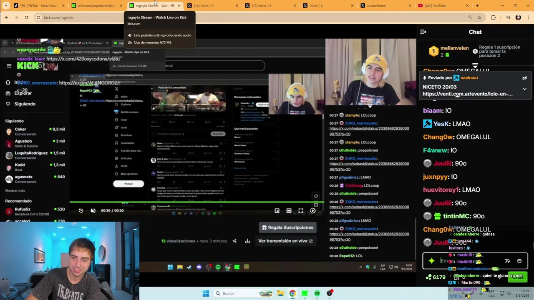Screen dimensions: 534x300
Task: Switch to the (12) Inicio / X tab
Action: pos(270,6)
